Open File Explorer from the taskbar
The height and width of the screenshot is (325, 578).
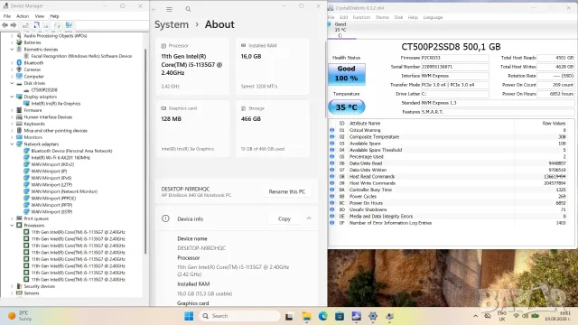306,316
